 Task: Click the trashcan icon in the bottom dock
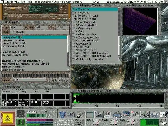(62, 114)
